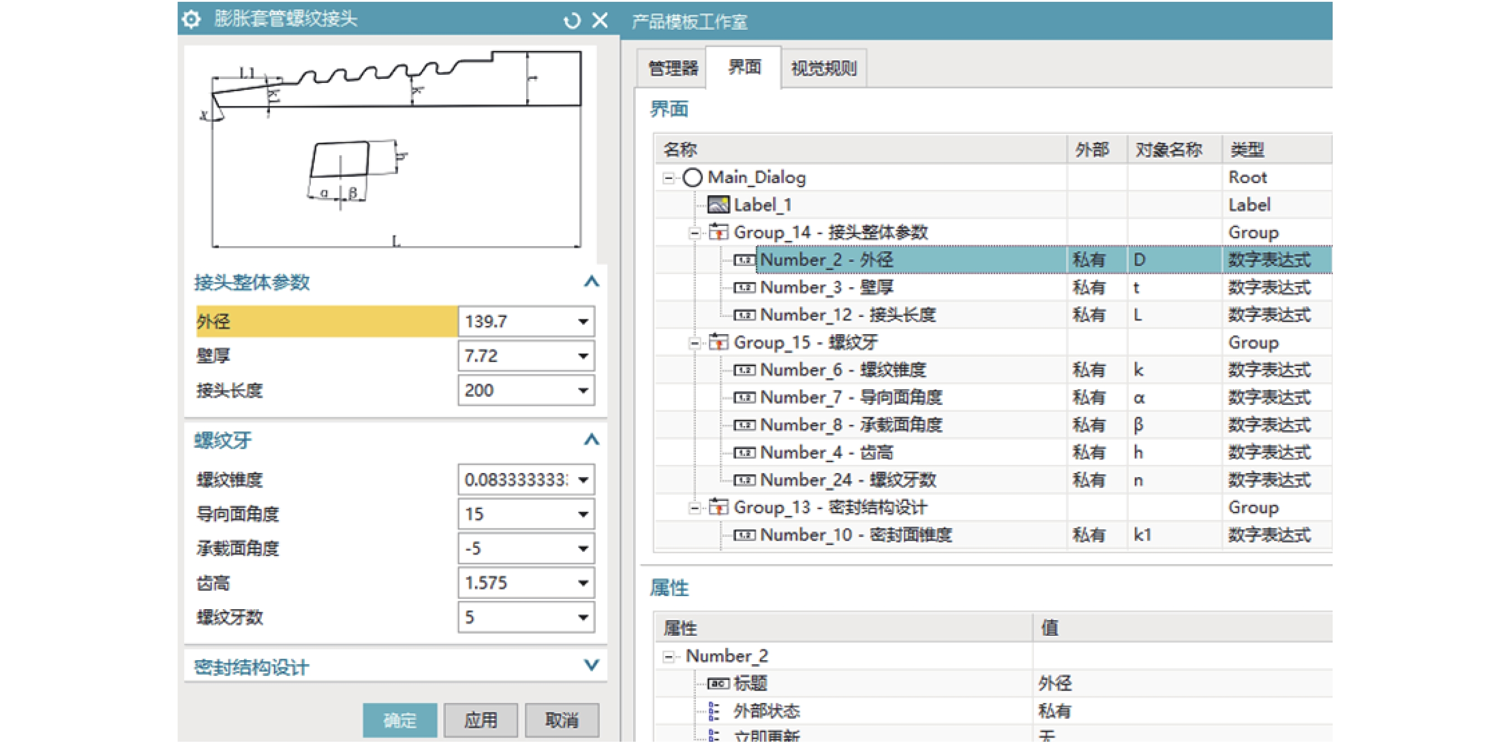Select the Number_8 - 承载面角度 tree row
This screenshot has height=744, width=1510.
point(994,425)
